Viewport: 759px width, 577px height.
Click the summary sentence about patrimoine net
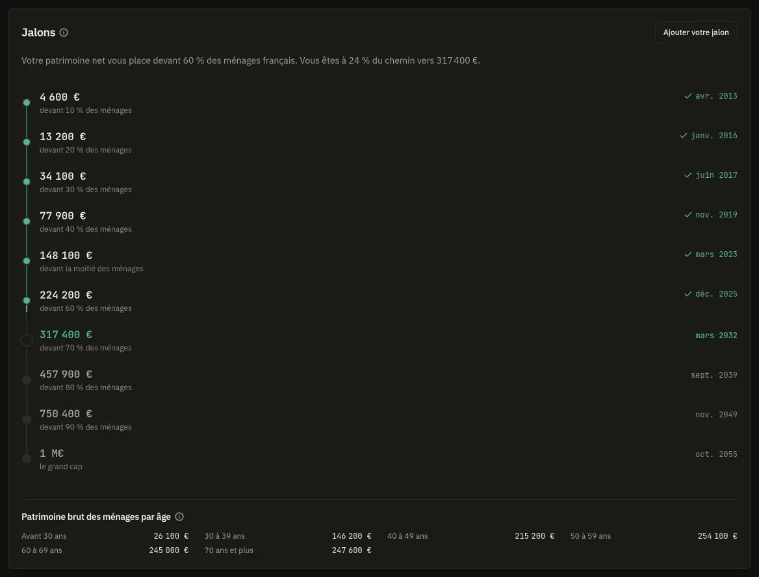(251, 60)
